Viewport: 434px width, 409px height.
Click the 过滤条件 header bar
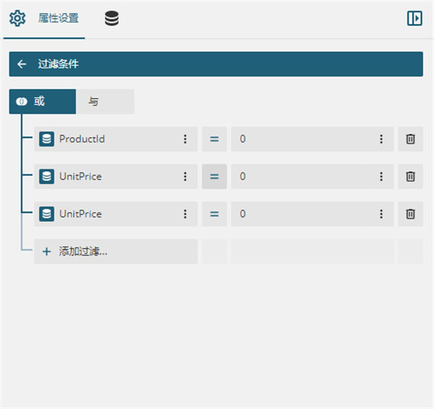tap(216, 64)
